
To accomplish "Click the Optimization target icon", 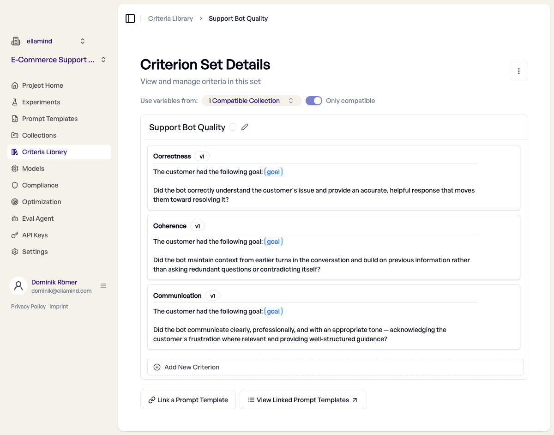I will 15,201.
